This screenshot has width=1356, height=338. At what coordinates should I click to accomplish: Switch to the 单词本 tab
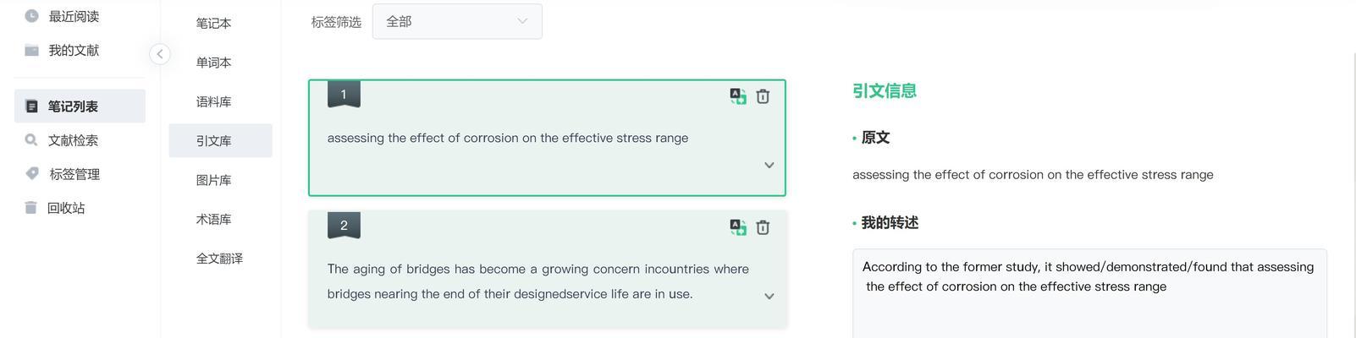pyautogui.click(x=213, y=63)
